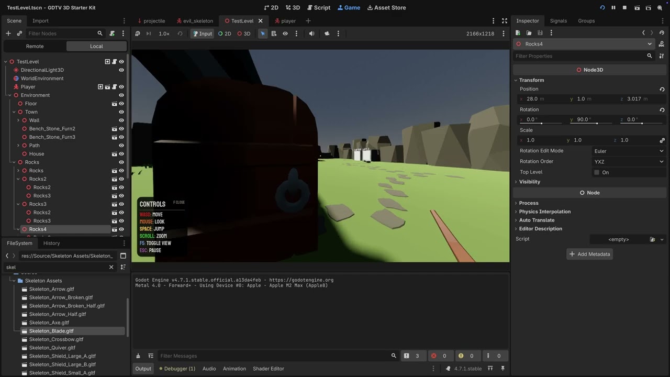Viewport: 670px width, 377px height.
Task: Click the Filter Messages input field
Action: click(272, 356)
